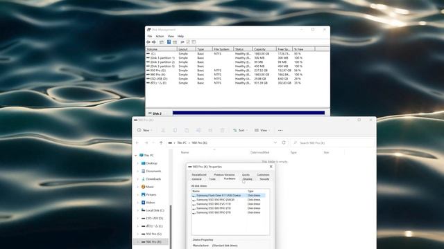Screen dimensions: 444x249
Task: Go forward using Explorer's forward arrow
Action: click(146, 143)
